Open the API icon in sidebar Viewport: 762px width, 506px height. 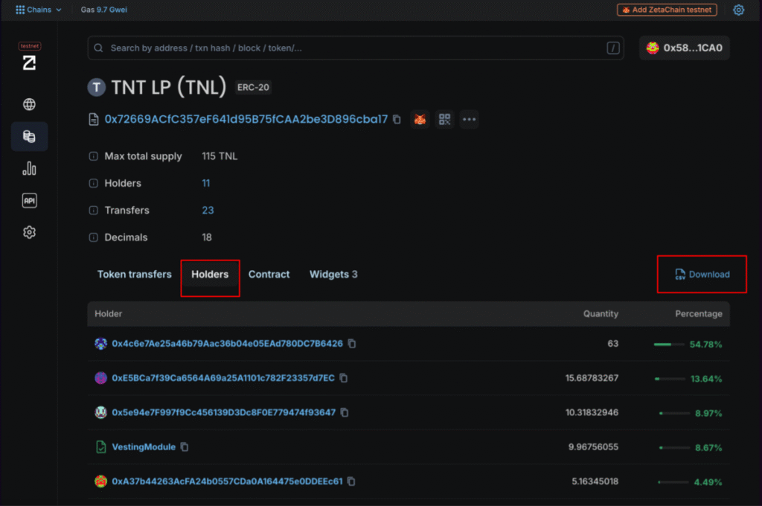(29, 201)
